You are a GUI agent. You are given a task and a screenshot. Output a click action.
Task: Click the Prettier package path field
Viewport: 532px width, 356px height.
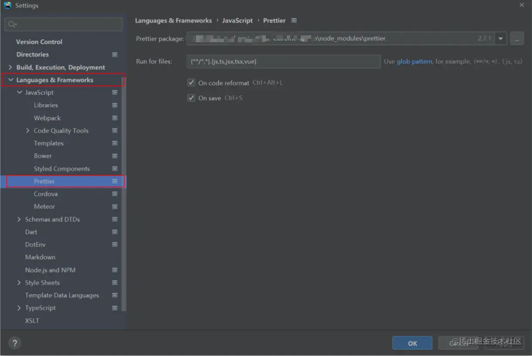point(341,38)
